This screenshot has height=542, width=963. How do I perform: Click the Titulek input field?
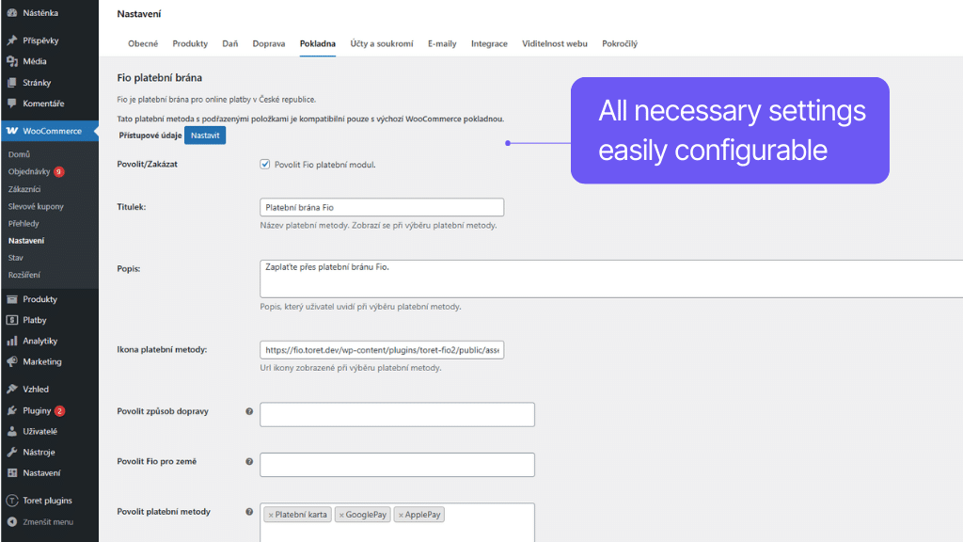382,207
